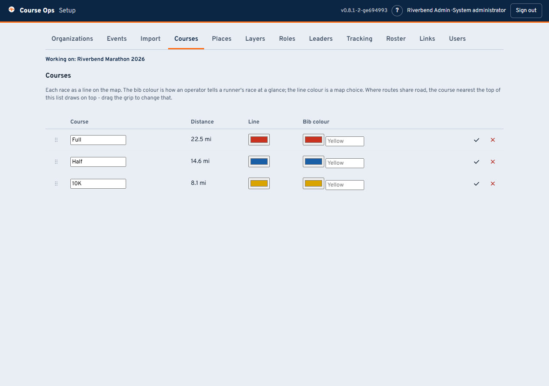Open the Places tab
The height and width of the screenshot is (386, 549).
pos(222,39)
